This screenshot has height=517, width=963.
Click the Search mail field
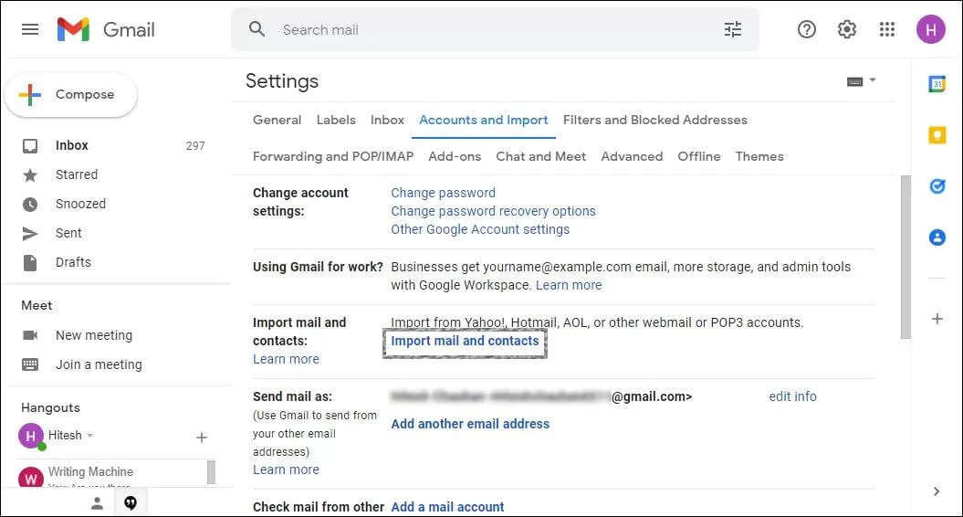(x=493, y=29)
